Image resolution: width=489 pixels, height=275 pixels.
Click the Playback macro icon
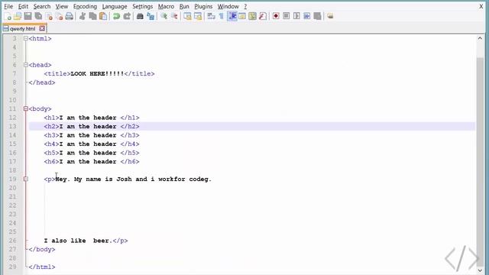point(296,16)
